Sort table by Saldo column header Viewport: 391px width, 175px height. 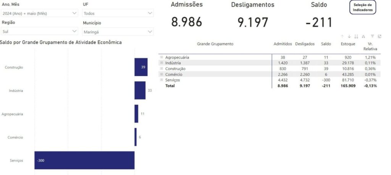coord(326,44)
